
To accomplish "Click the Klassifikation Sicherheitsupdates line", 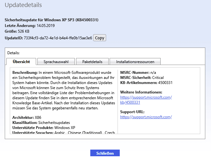I will [x=41, y=123].
